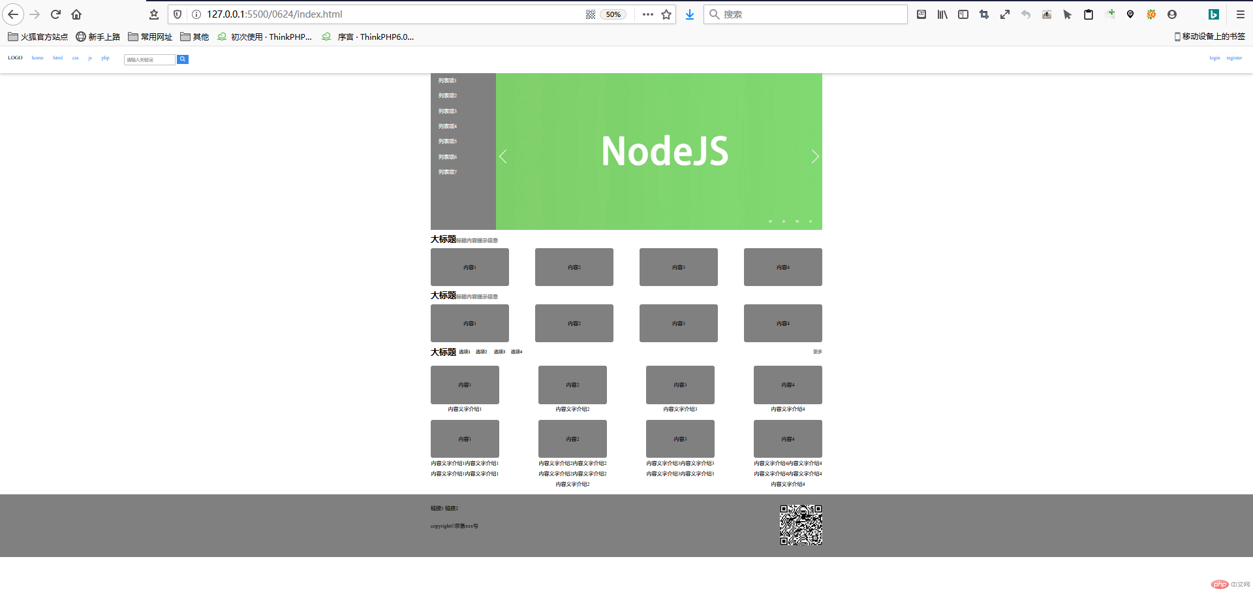
Task: Open the QR code icon in address bar
Action: click(x=591, y=14)
